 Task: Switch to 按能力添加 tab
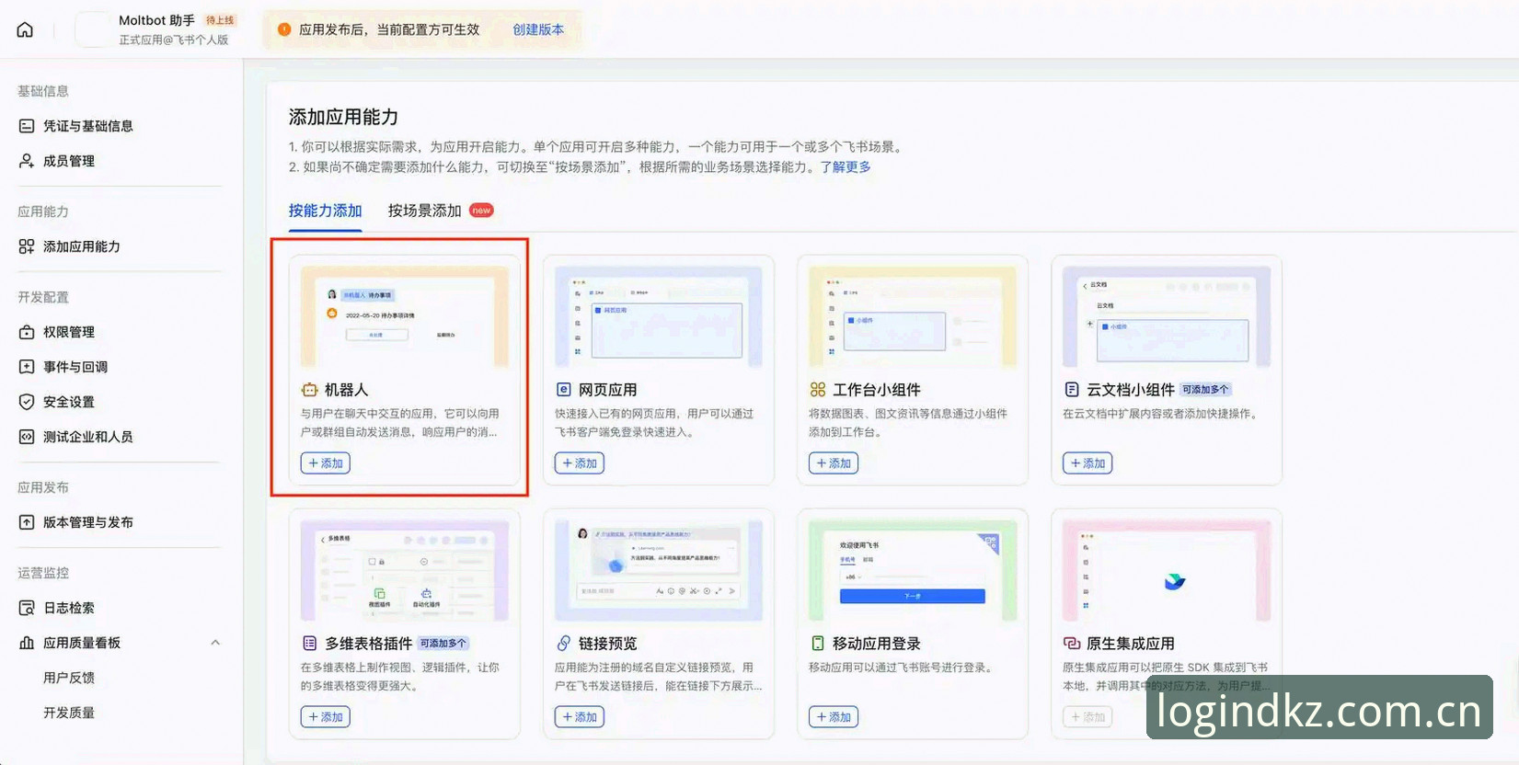click(325, 211)
